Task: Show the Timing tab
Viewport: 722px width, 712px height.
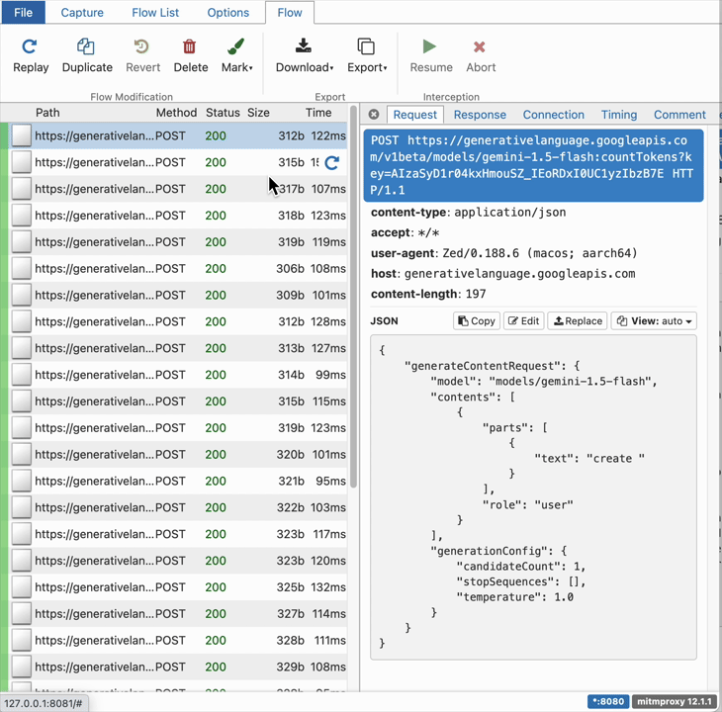Action: point(619,115)
